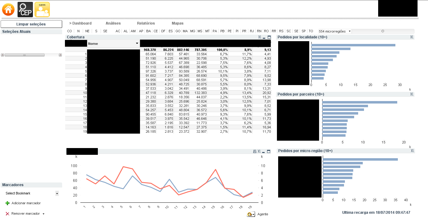Click the Remover marcador link
The width and height of the screenshot is (428, 223).
(26, 214)
